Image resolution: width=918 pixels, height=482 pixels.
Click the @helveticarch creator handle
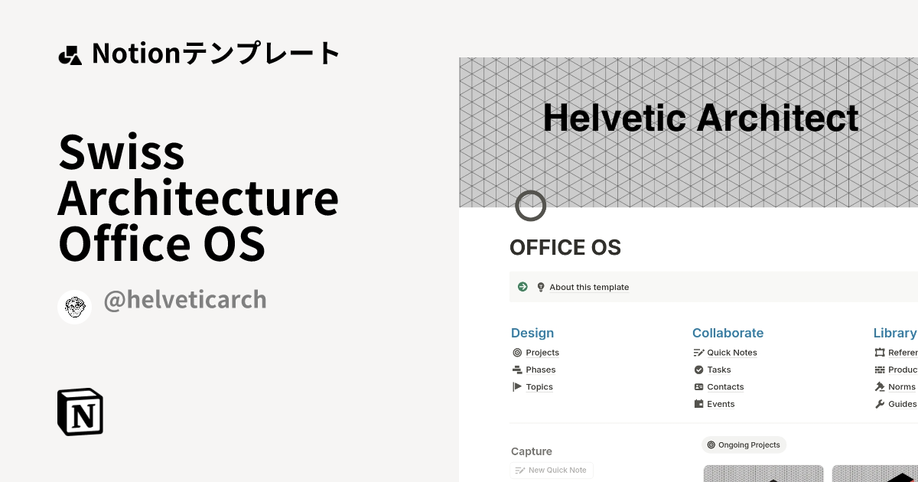tap(185, 299)
